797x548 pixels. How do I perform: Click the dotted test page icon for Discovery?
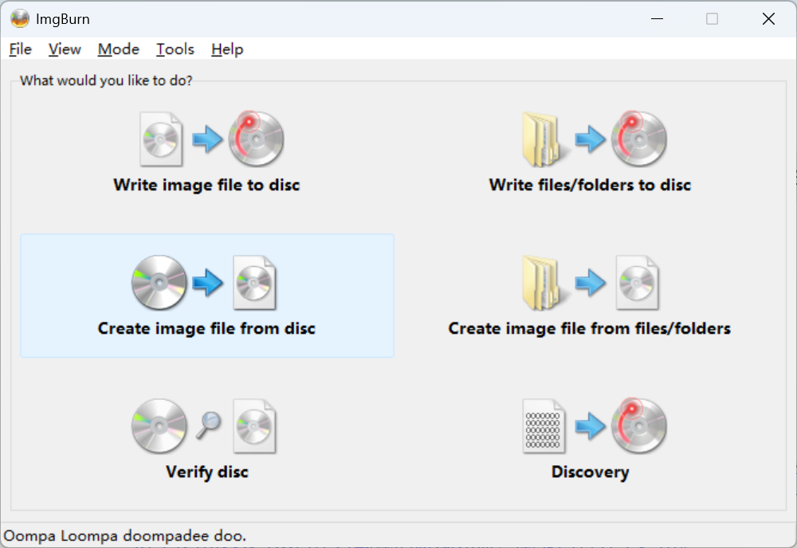(x=544, y=426)
